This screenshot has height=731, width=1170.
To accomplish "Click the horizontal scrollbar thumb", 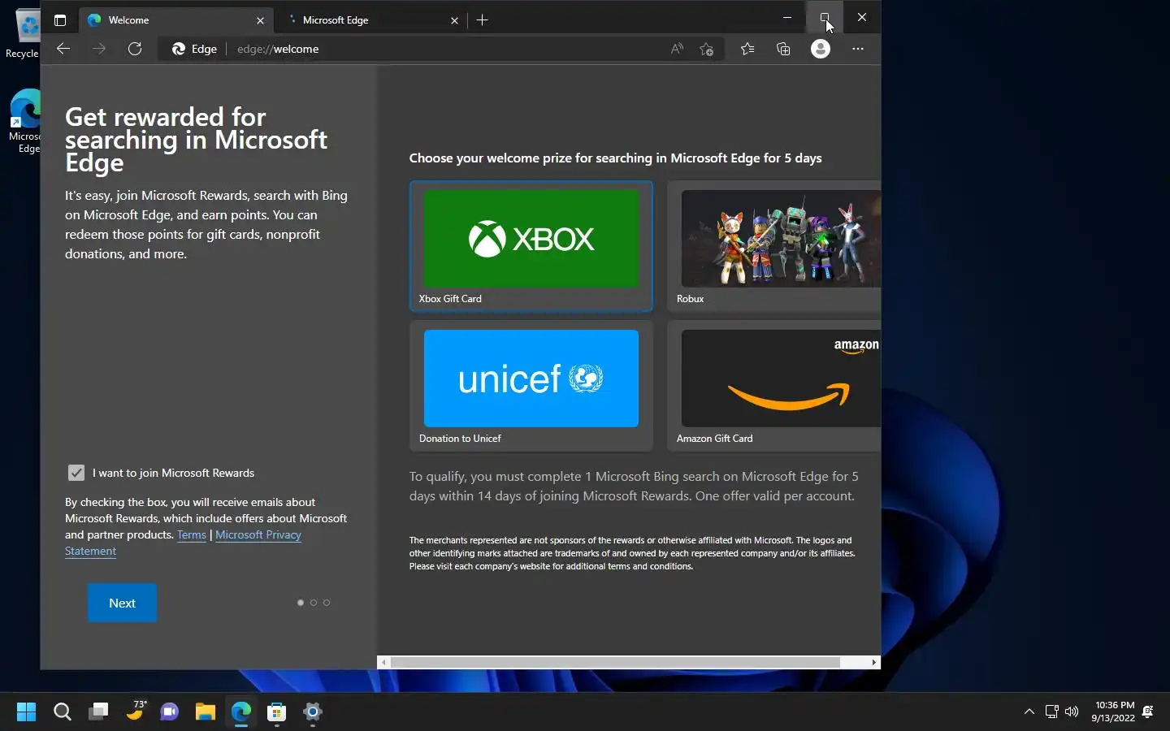I will 615,662.
